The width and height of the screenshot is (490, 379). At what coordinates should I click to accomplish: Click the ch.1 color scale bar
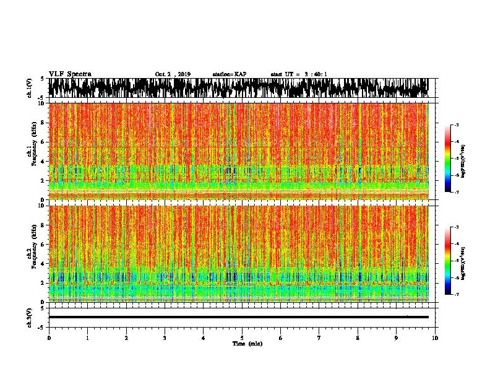(x=448, y=159)
